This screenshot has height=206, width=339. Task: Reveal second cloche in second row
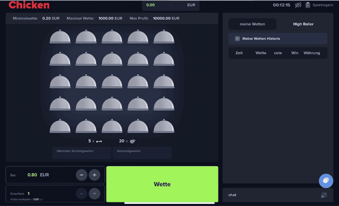click(86, 59)
